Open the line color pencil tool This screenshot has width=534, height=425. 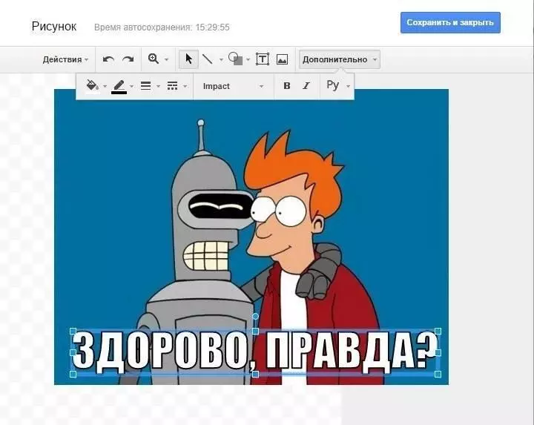(x=119, y=86)
